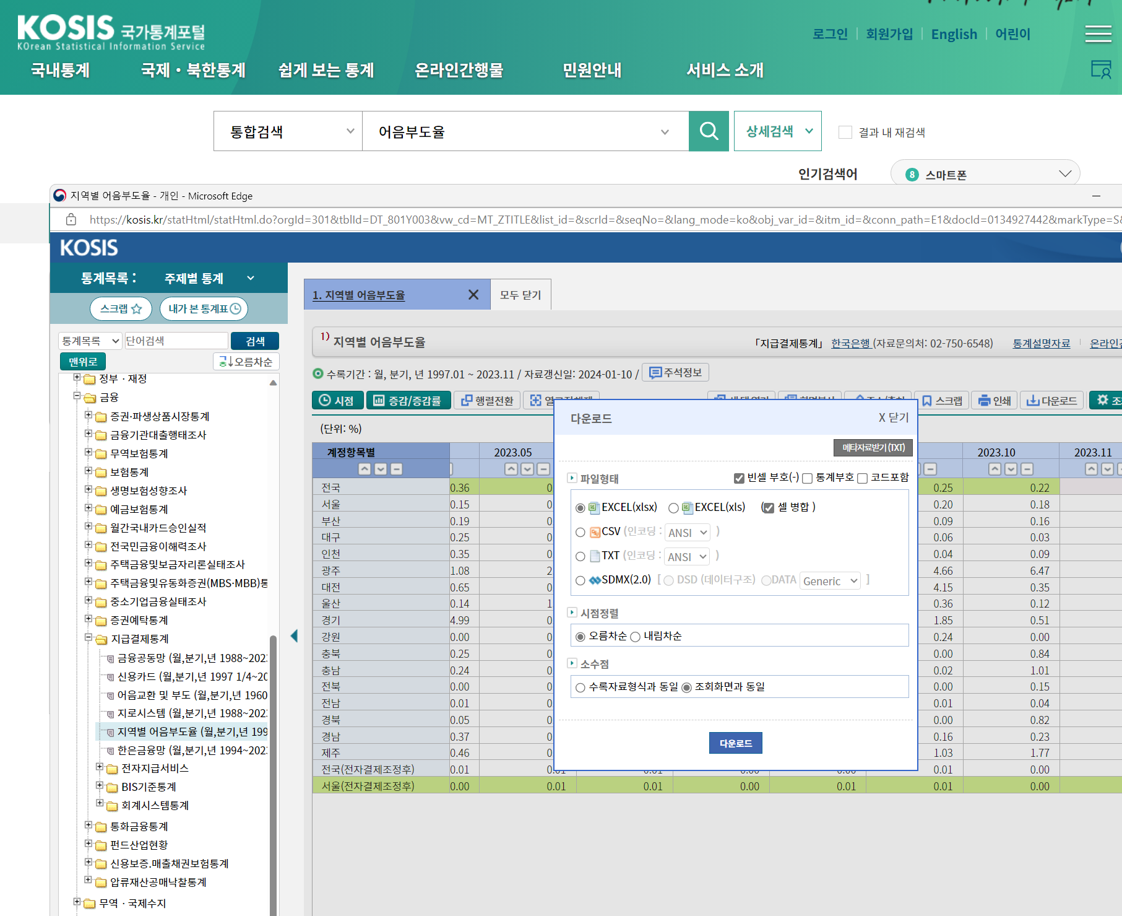Viewport: 1122px width, 916px height.
Task: Open the hamburger menu icon at top right
Action: point(1098,34)
